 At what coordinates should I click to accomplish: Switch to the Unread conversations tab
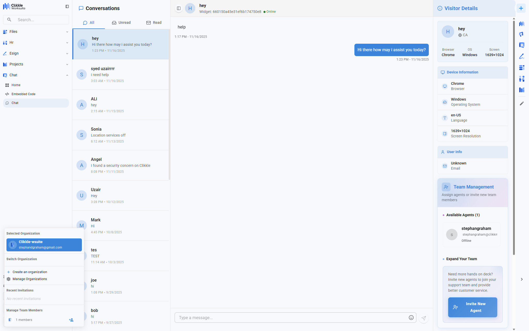pos(121,23)
